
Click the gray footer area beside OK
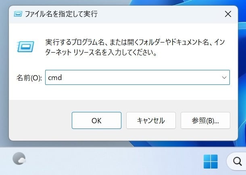tap(40, 120)
